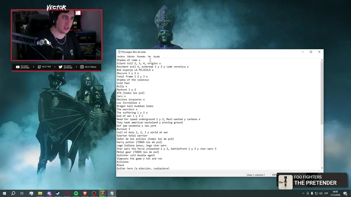Open Brave browser from the taskbar

coord(85,193)
